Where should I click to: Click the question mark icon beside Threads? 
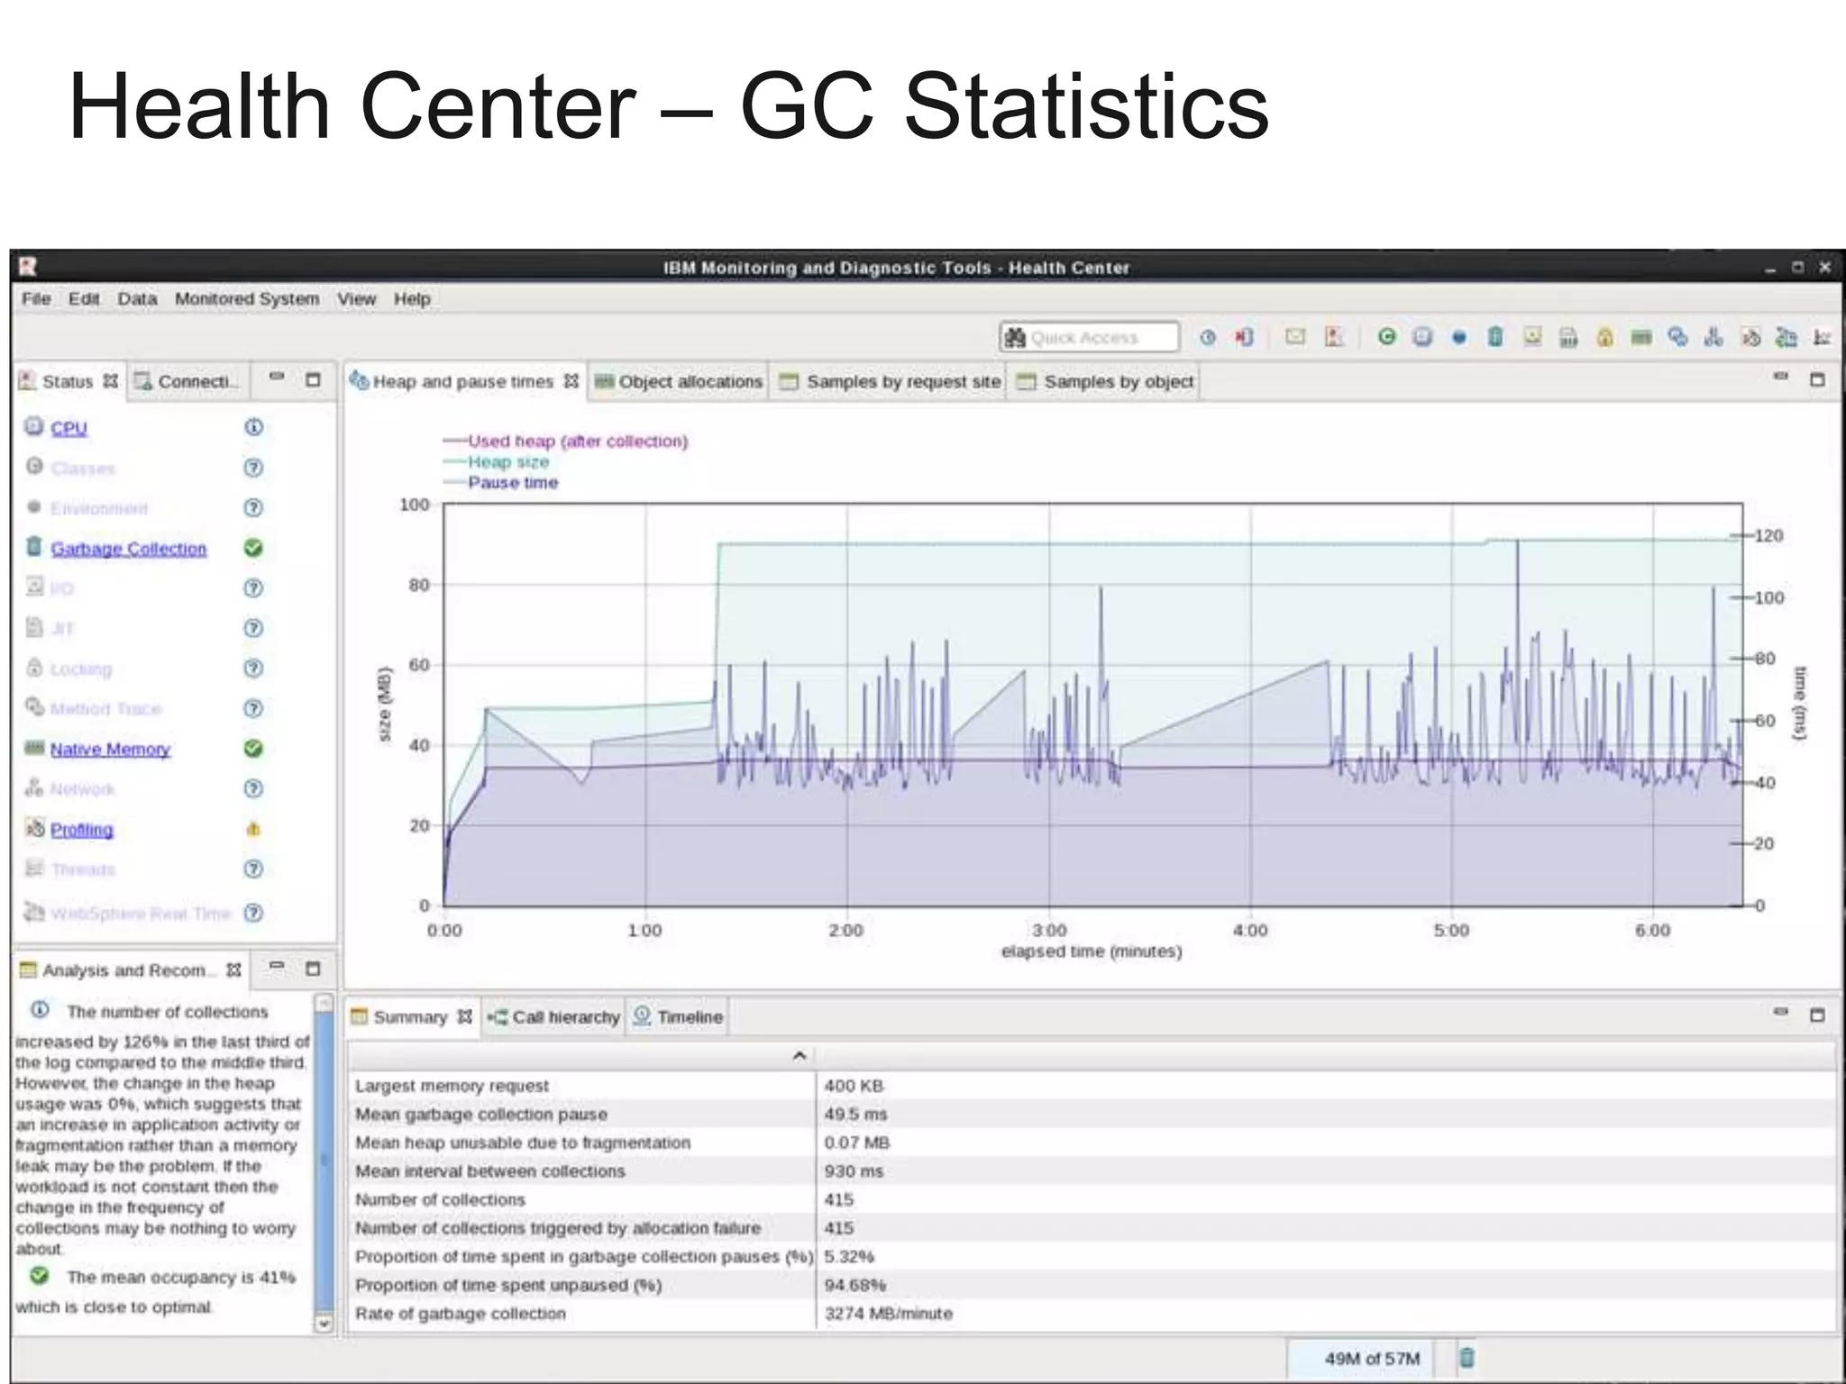tap(253, 869)
